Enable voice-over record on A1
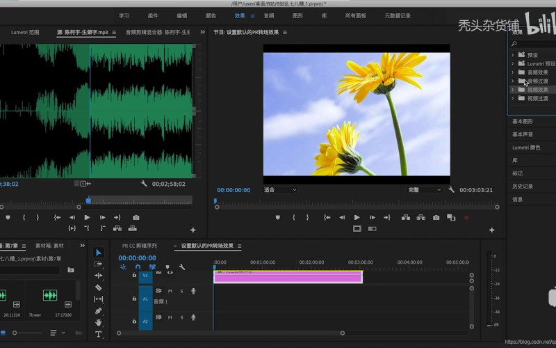 point(193,291)
